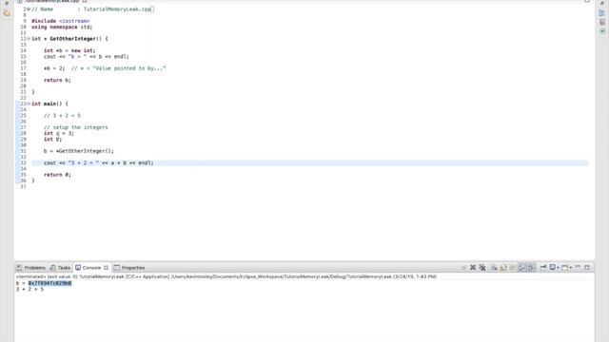Click the '// setup the integers' comment
Viewport: 609px width, 342px height.
click(x=76, y=127)
